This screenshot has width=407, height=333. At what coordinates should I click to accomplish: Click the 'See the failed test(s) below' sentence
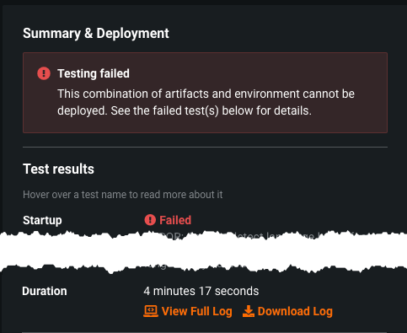point(211,110)
